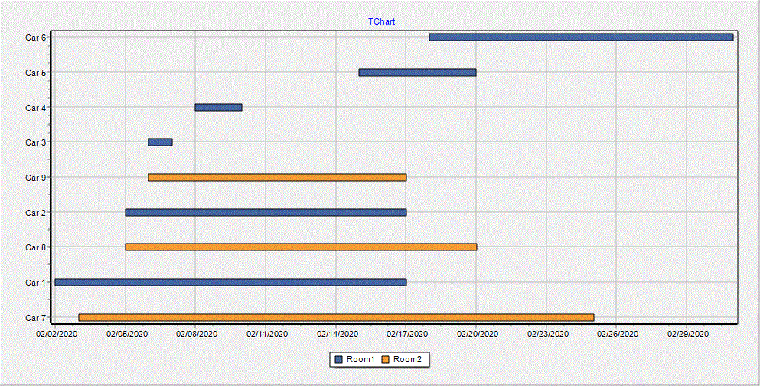The image size is (760, 386).
Task: Click the Room1 legend label
Action: (x=360, y=359)
